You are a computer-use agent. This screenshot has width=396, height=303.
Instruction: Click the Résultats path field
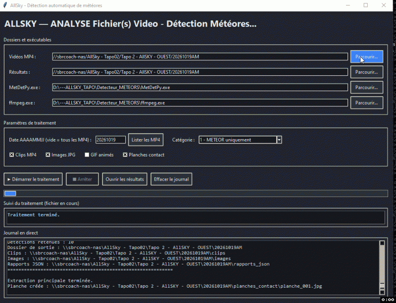point(200,72)
